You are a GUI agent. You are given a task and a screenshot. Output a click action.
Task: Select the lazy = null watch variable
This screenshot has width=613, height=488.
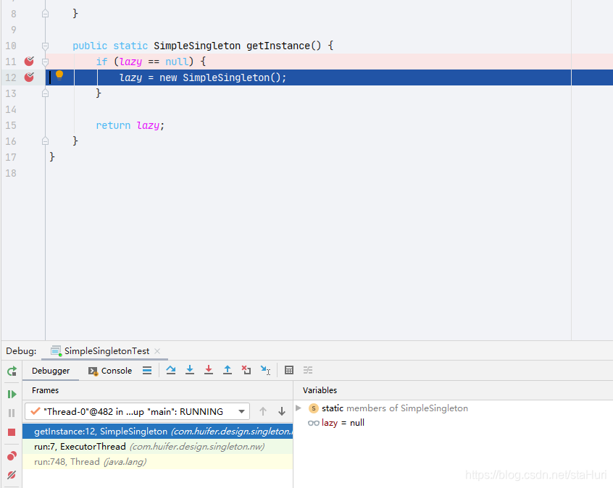click(x=336, y=423)
